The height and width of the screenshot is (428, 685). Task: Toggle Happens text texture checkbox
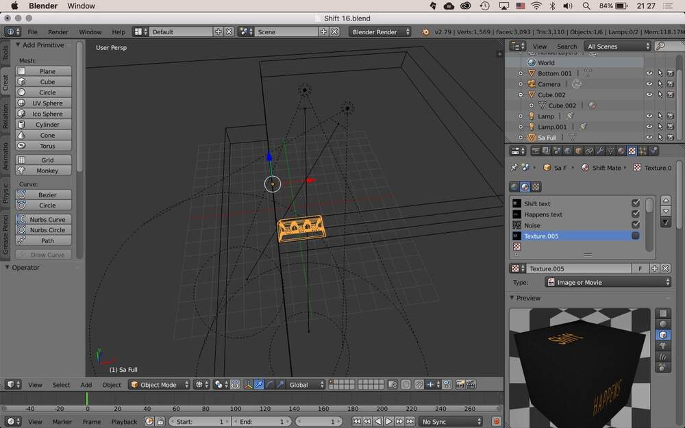tap(636, 214)
